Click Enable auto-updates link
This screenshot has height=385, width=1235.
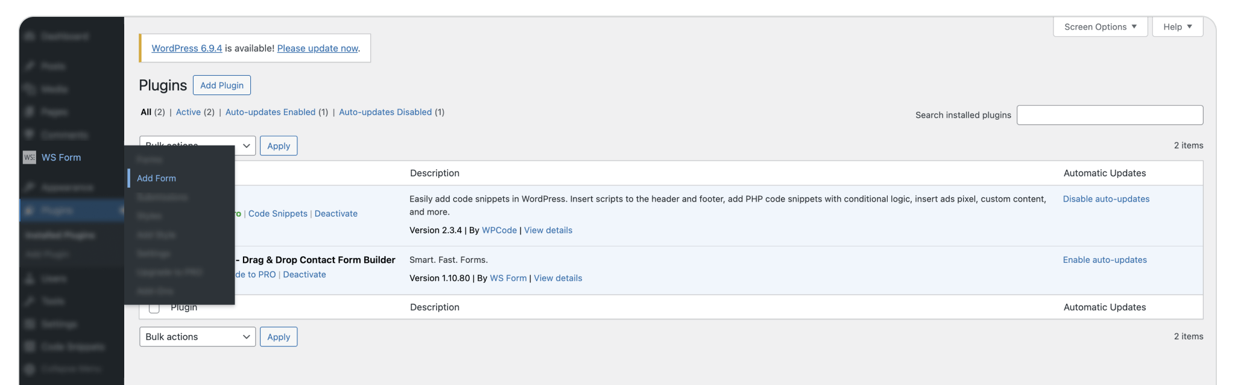pos(1105,260)
